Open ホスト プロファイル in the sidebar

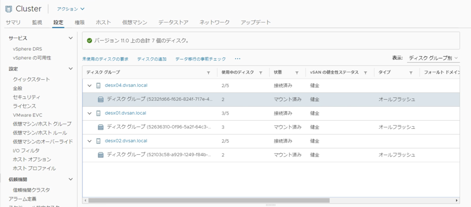34,169
